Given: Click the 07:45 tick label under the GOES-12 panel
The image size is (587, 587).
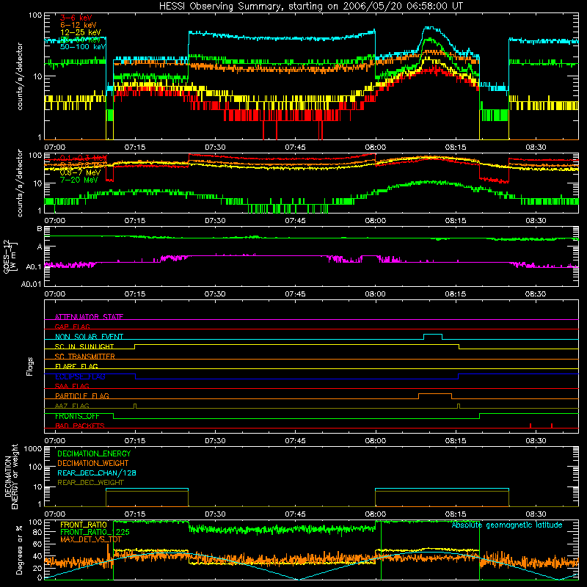Looking at the screenshot, I should point(295,294).
